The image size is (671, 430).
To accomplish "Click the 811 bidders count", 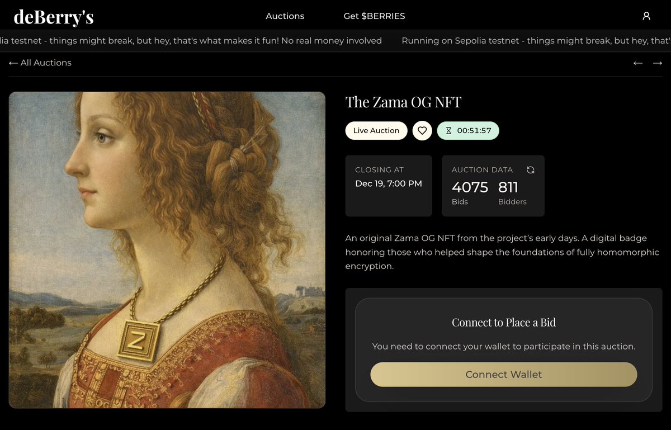I will (508, 187).
